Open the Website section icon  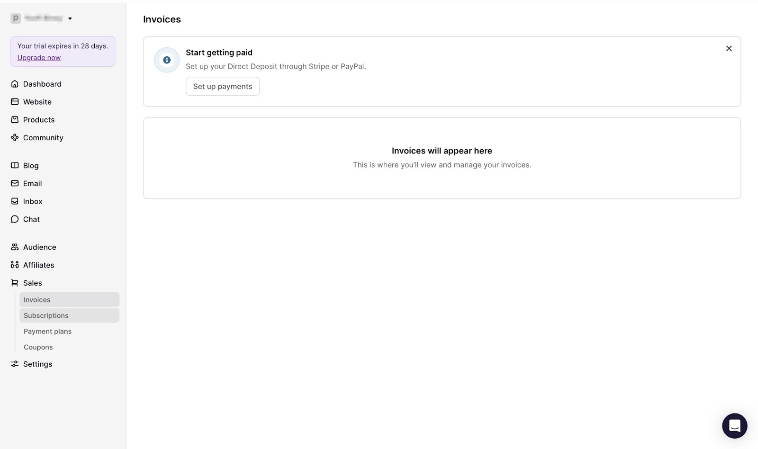pyautogui.click(x=15, y=102)
